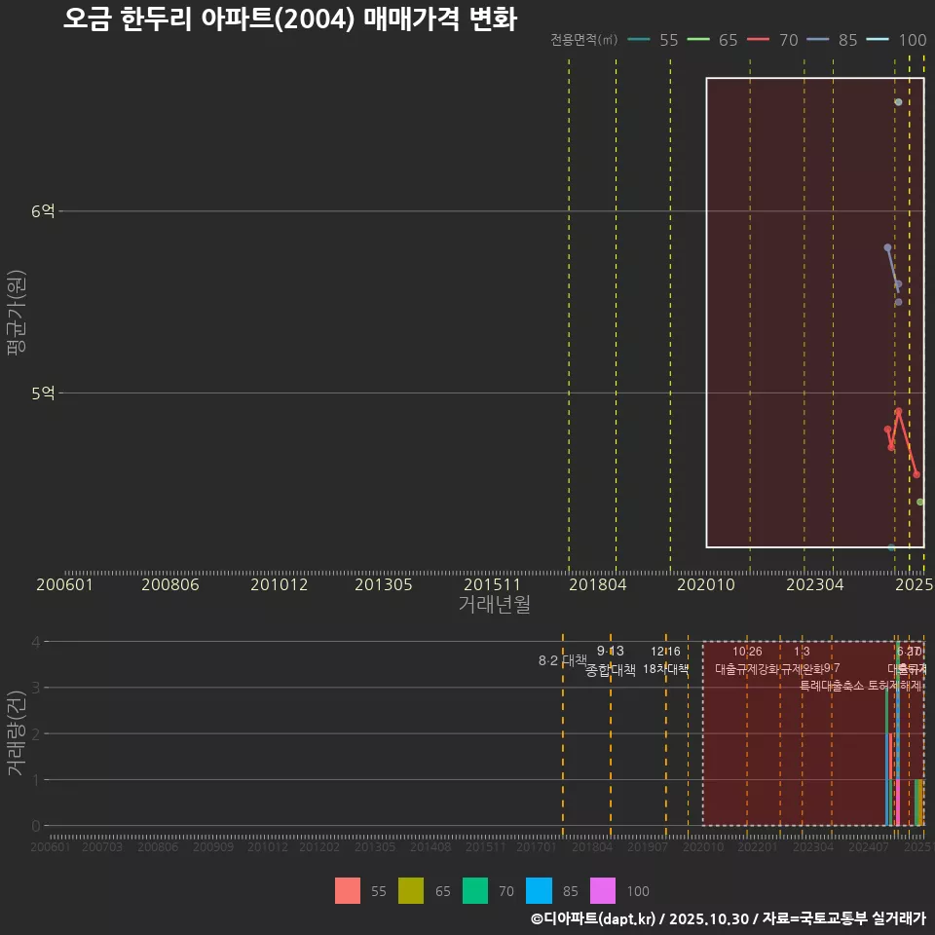Click the 대출규제강화 10·26 annotation
Viewport: 935px width, 935px height.
[748, 659]
